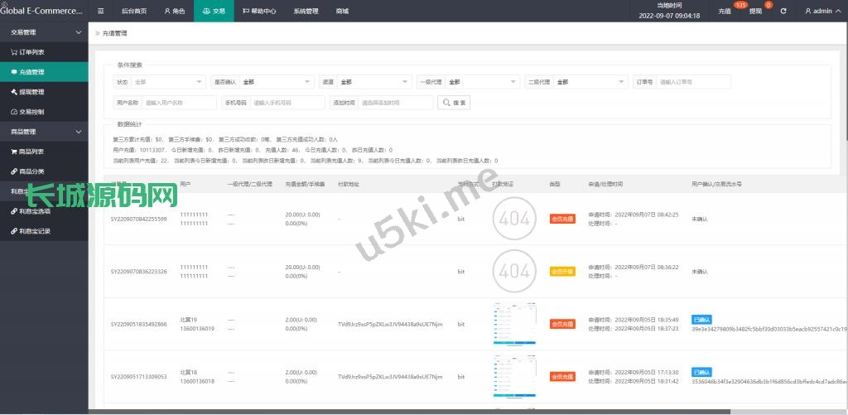Open the 系统管理 top menu
Viewport: 848px width, 415px height.
pyautogui.click(x=306, y=12)
